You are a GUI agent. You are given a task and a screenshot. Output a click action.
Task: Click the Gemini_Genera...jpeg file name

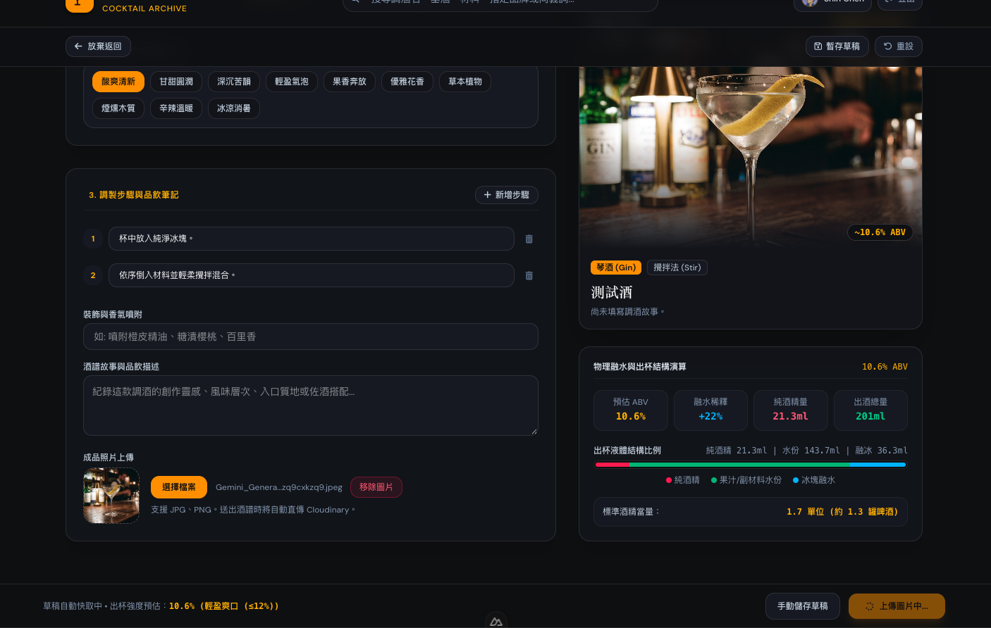pos(279,487)
